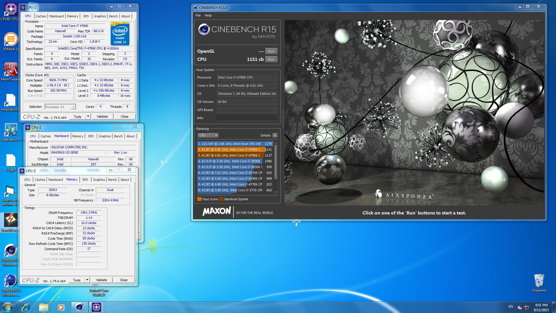
Task: Click Core Speed value 5606.71 MHz
Action: coord(58,80)
